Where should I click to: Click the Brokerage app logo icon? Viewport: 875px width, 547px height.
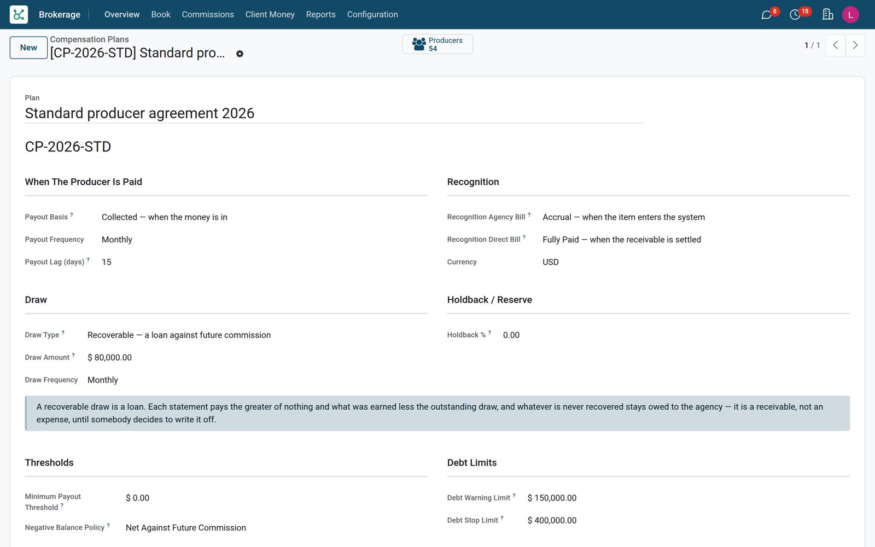pos(19,14)
